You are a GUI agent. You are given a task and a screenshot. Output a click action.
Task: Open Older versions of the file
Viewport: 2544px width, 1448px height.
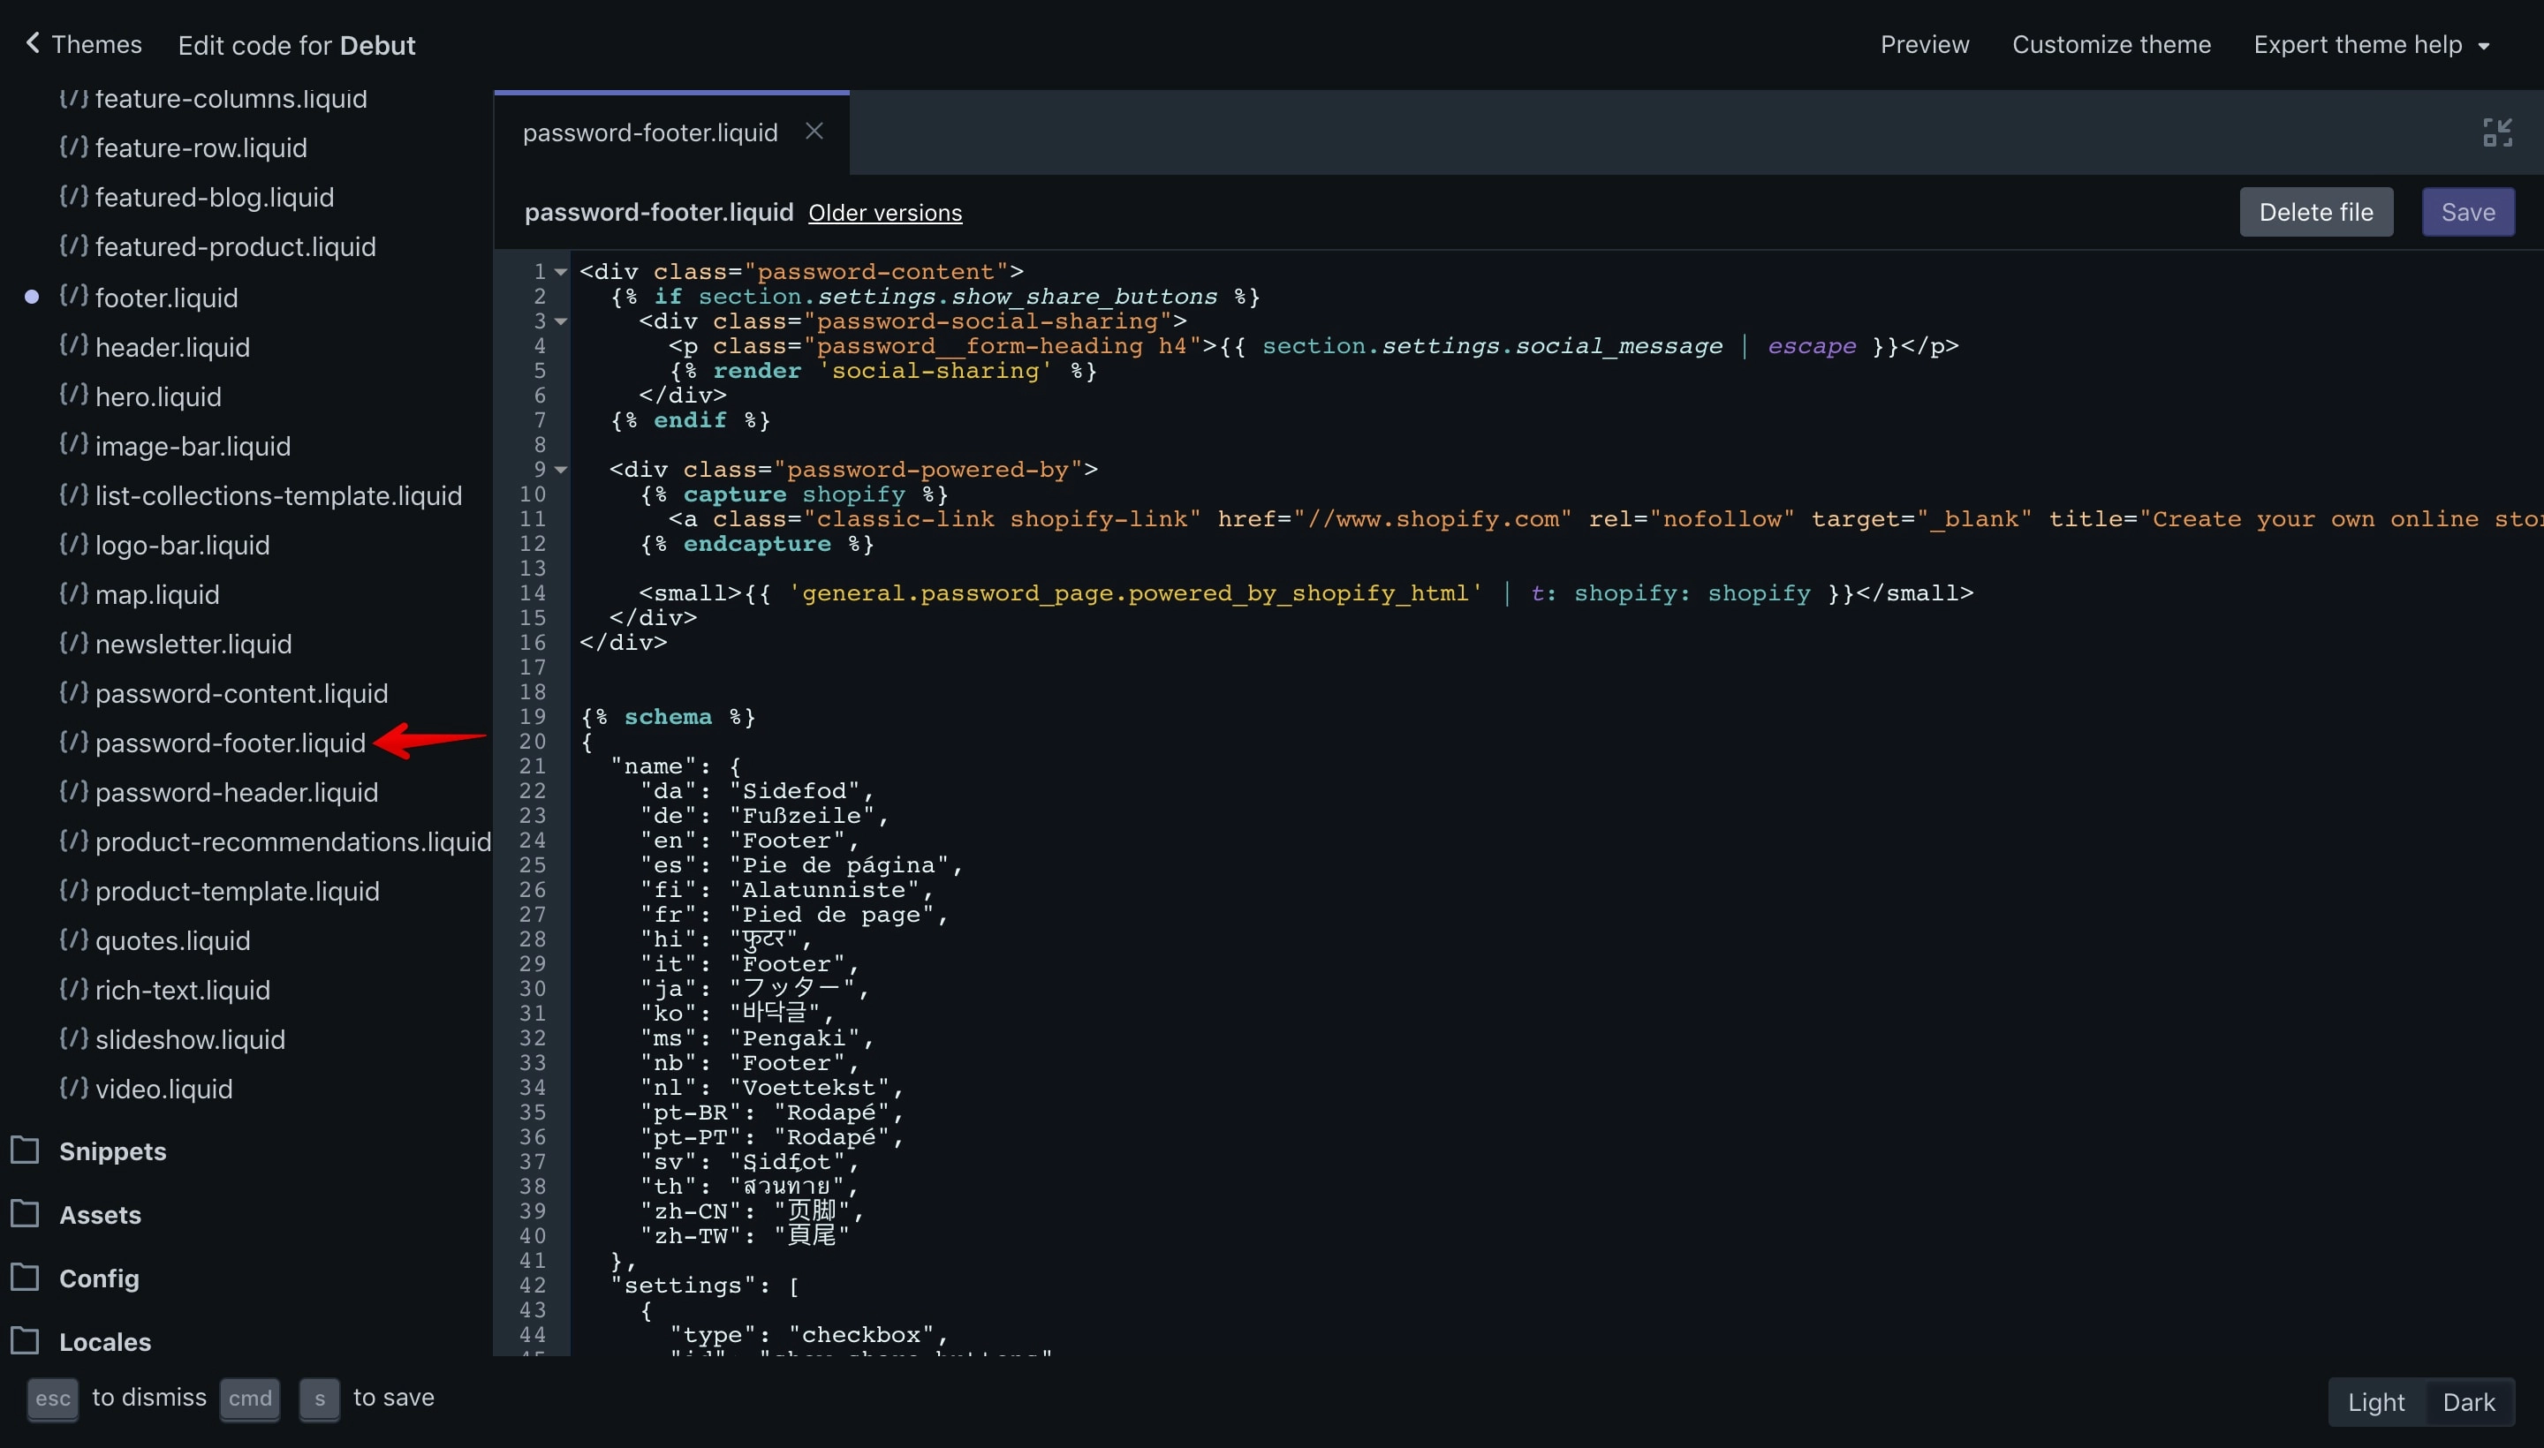884,213
